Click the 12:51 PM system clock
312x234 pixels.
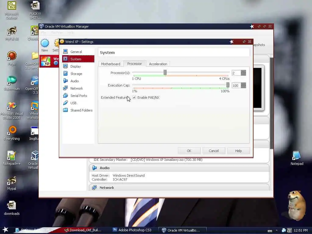[301, 230]
